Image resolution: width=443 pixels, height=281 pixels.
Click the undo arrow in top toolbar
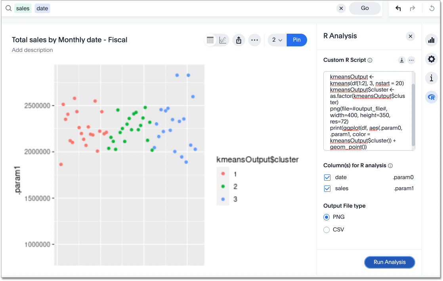(398, 8)
